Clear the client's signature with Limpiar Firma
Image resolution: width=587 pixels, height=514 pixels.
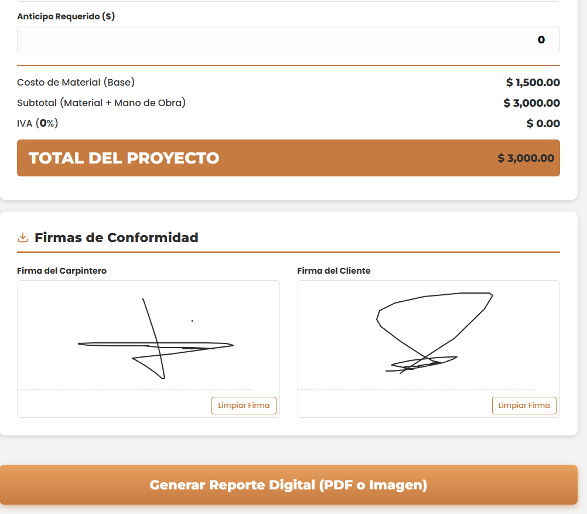click(524, 406)
